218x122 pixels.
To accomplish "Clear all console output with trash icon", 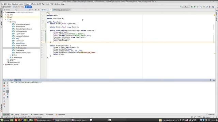I will pos(7,97).
